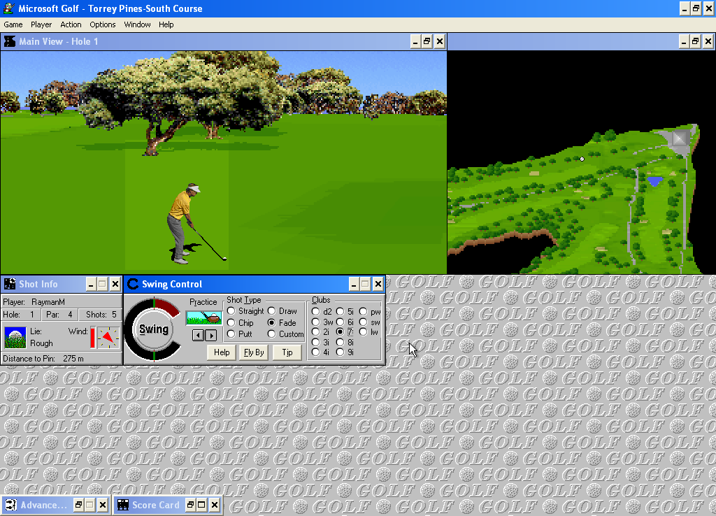
Task: Choose the 5i iron club
Action: coord(345,311)
